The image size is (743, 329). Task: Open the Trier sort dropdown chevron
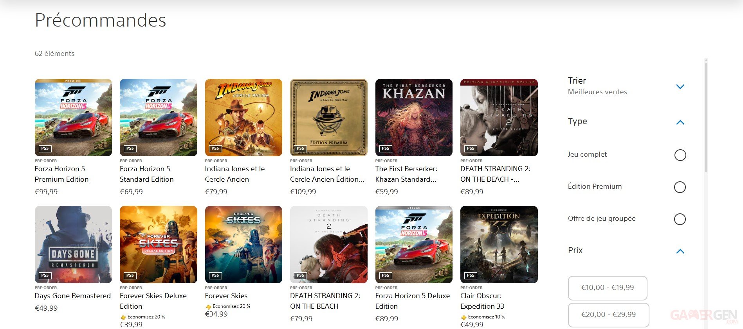(680, 86)
